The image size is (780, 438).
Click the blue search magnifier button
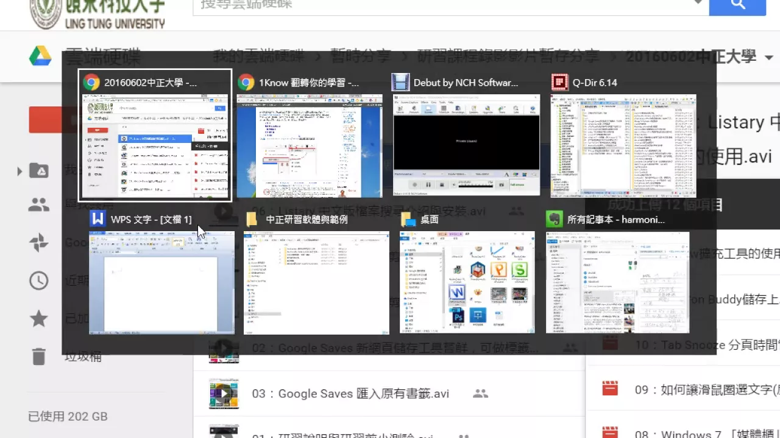[x=737, y=5]
